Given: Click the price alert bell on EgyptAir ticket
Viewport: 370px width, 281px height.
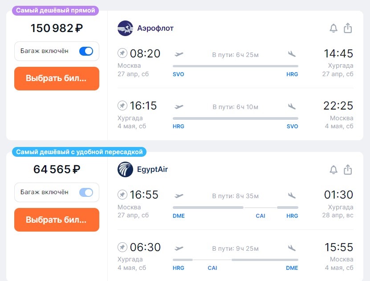Looking at the screenshot, I should tap(333, 170).
